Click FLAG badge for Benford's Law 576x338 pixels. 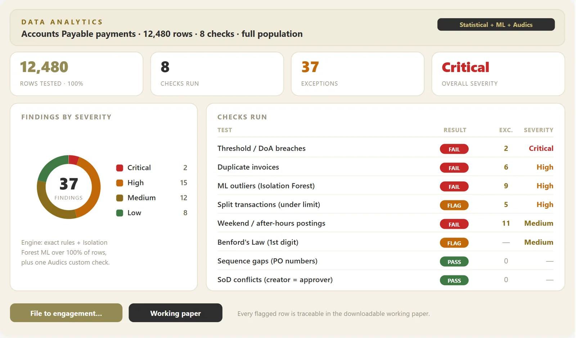(x=454, y=243)
